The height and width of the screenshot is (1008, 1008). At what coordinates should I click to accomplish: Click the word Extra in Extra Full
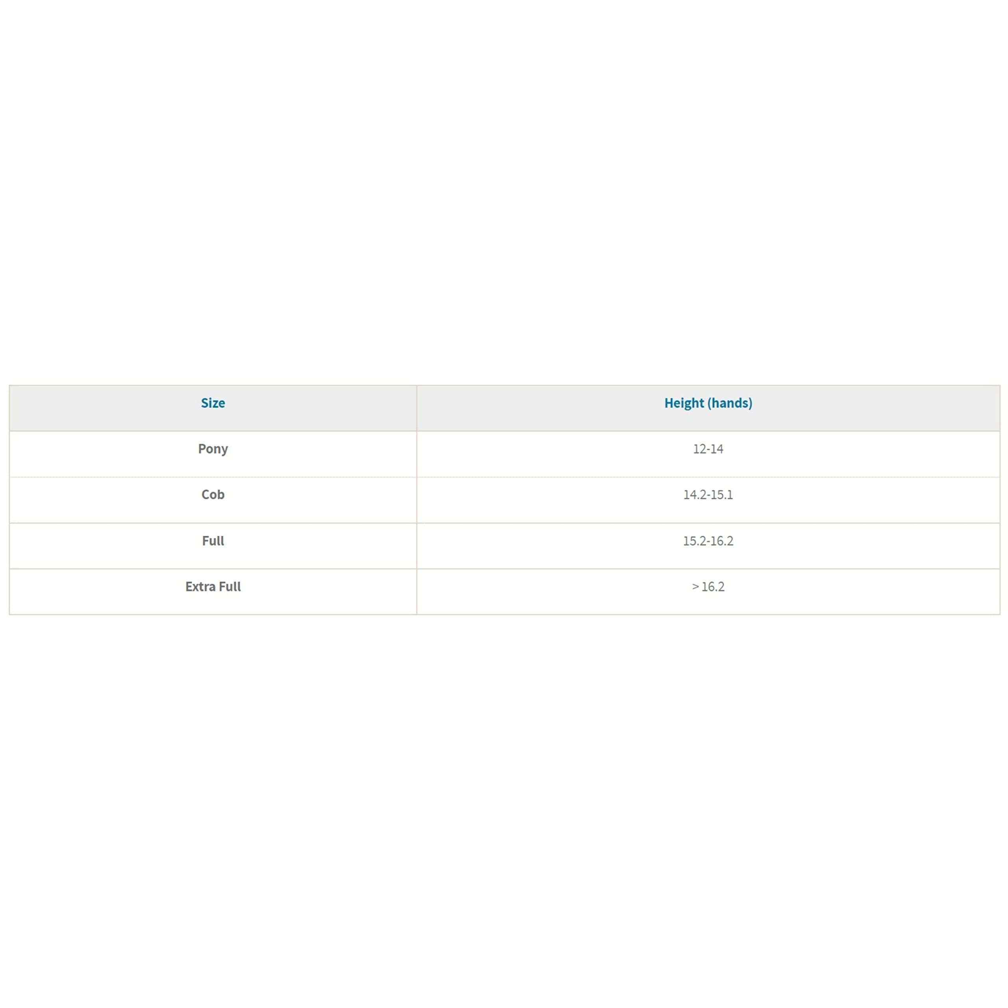tap(200, 586)
